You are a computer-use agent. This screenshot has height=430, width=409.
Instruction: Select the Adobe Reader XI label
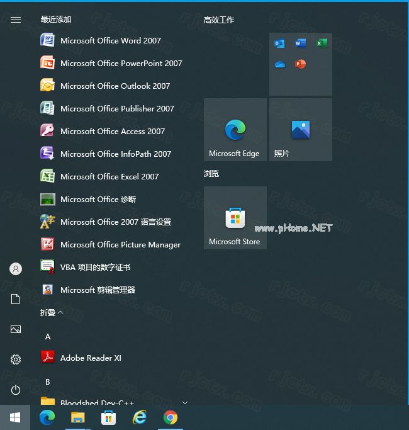pos(91,358)
